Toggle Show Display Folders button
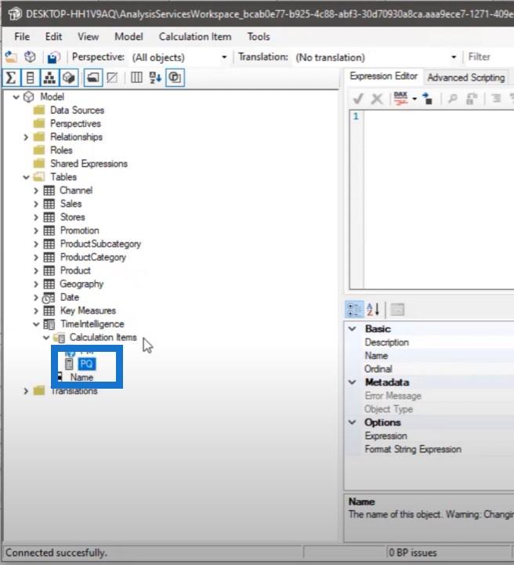This screenshot has height=565, width=514. (93, 78)
